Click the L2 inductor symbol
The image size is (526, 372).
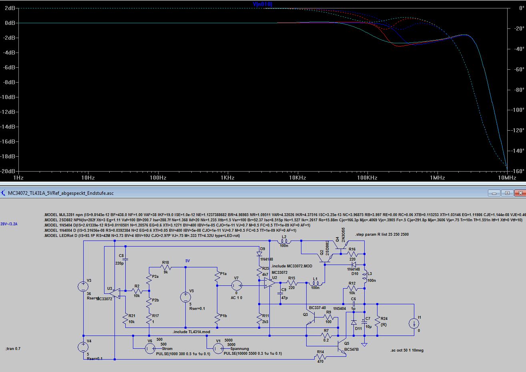coord(284,241)
